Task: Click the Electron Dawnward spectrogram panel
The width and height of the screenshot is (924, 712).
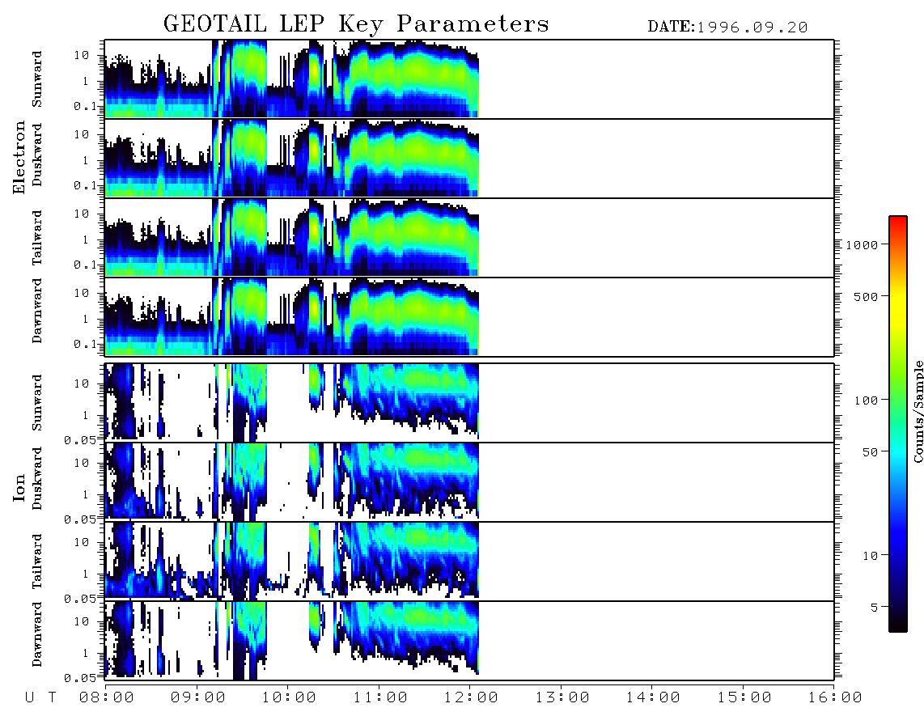Action: click(x=469, y=316)
